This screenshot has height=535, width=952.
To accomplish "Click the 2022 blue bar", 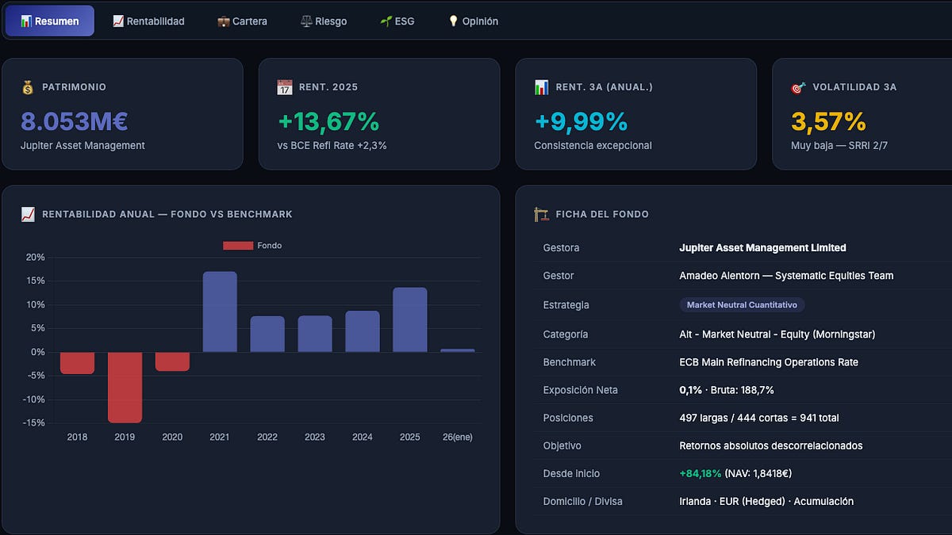I will [267, 334].
